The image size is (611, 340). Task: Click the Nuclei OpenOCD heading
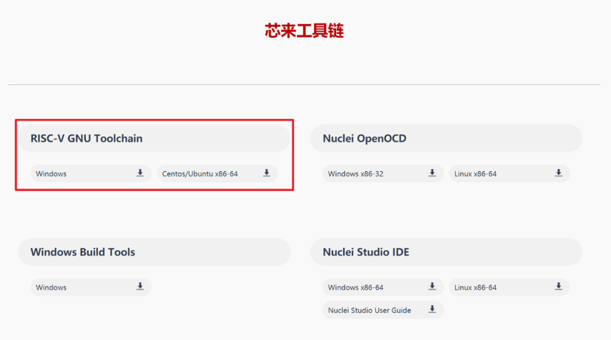point(364,138)
